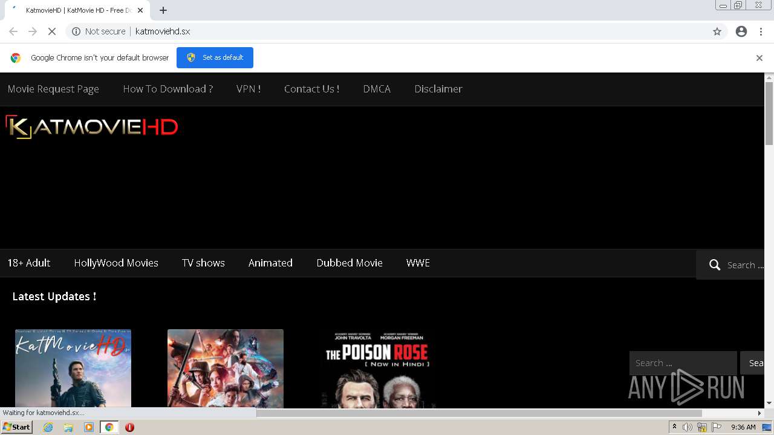The width and height of the screenshot is (774, 435).
Task: Click the Show desktop tray button
Action: (x=767, y=427)
